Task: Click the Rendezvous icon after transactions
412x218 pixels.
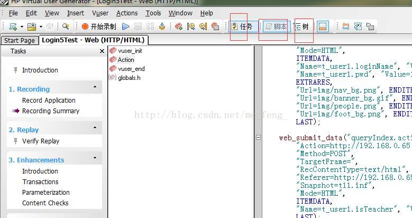Action: pyautogui.click(x=215, y=26)
